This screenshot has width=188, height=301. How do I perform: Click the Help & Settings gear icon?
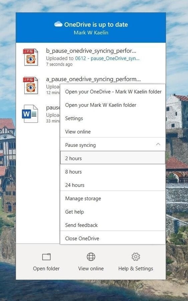point(136,257)
